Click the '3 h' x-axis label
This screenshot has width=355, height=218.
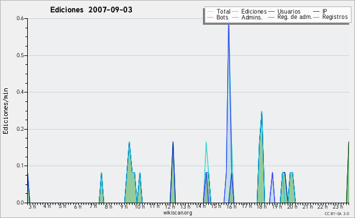32,207
